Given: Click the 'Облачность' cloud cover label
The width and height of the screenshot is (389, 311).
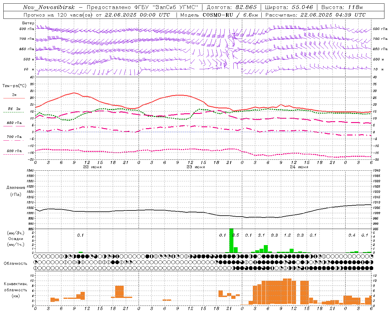Looking at the screenshot, I should (x=15, y=263).
